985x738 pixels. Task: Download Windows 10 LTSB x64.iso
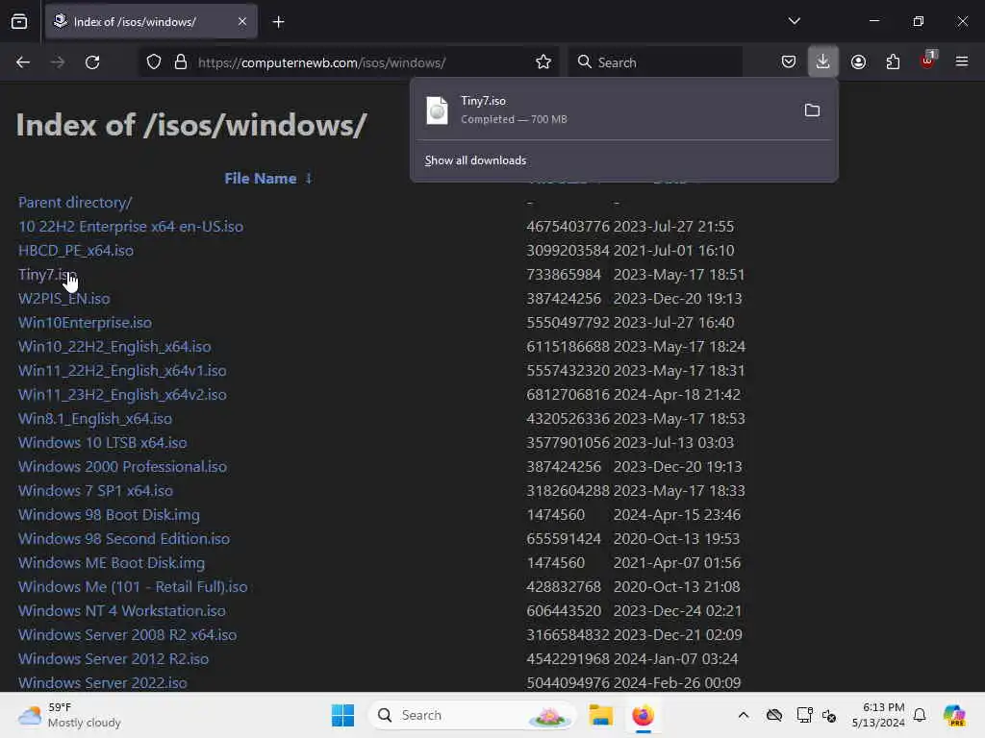pyautogui.click(x=102, y=442)
